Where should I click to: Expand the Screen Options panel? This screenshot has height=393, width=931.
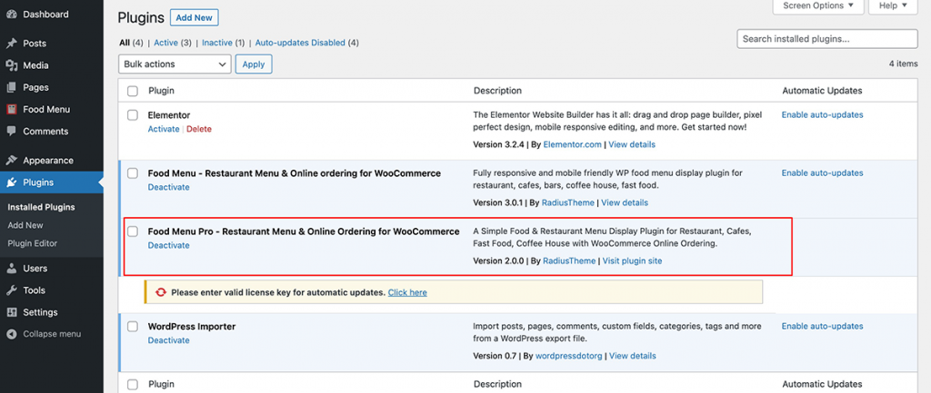point(817,6)
